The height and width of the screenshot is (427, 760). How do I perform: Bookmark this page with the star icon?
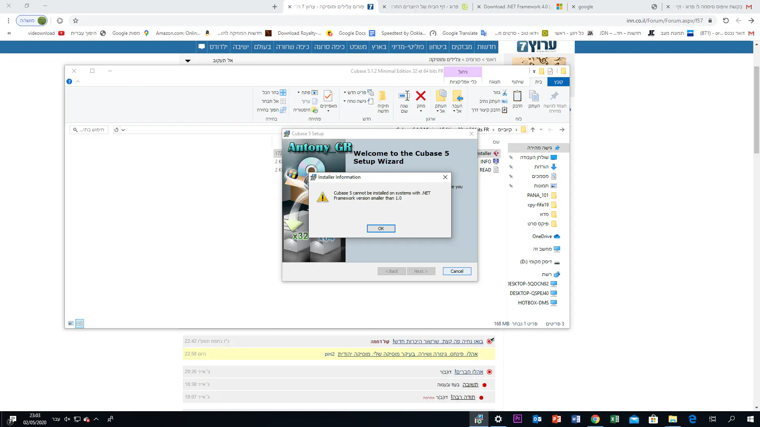point(76,21)
